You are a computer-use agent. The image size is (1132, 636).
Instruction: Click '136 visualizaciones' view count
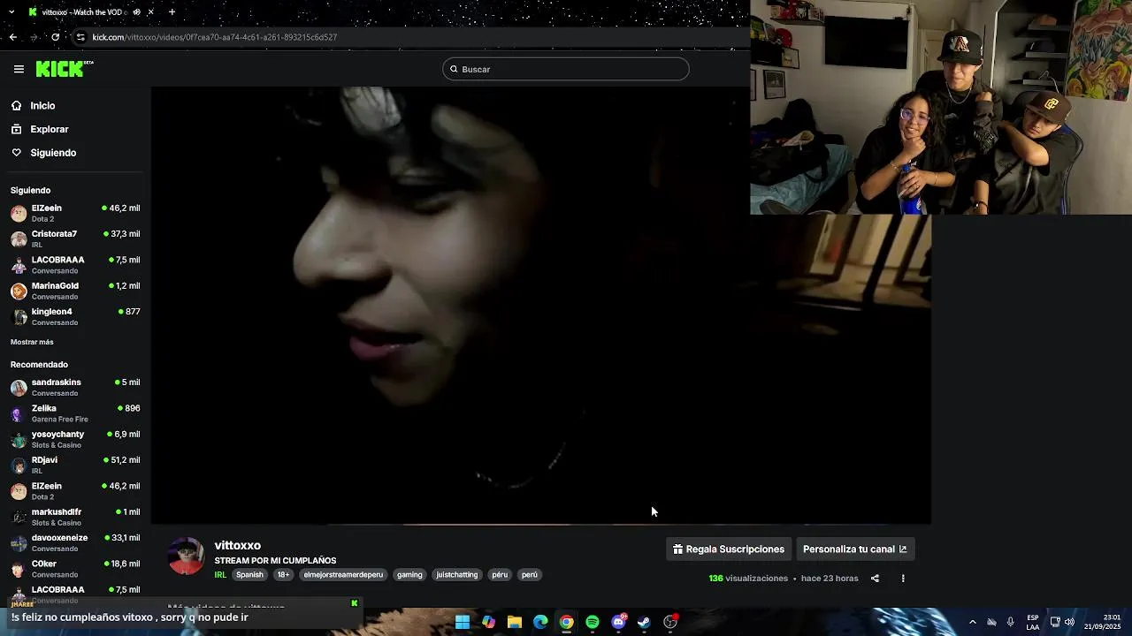tap(748, 579)
